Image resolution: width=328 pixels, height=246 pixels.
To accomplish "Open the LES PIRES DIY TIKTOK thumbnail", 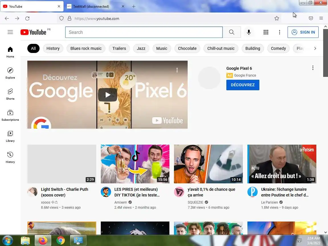I will (135, 164).
